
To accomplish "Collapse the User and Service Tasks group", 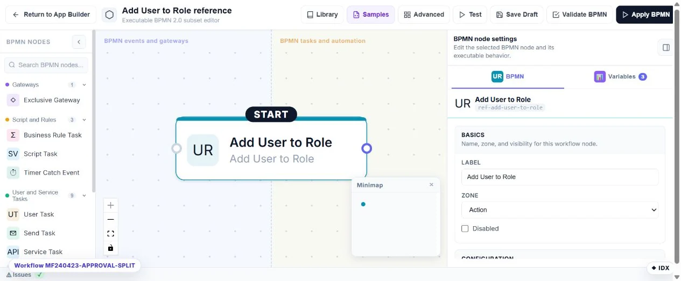I will tap(84, 196).
